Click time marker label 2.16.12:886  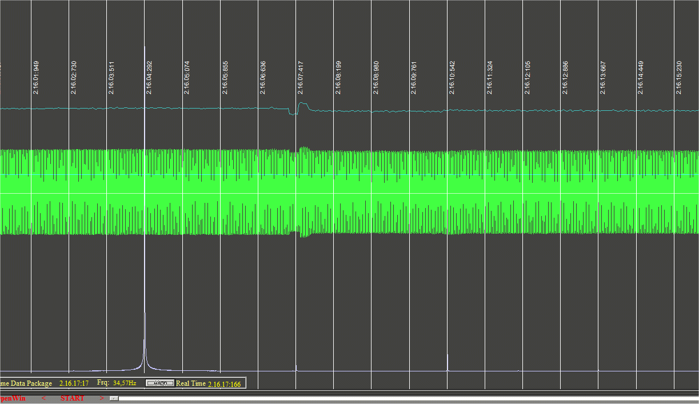(x=565, y=77)
